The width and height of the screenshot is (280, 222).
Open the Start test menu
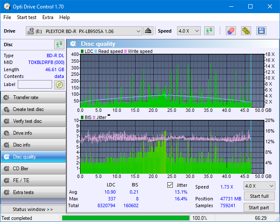click(x=27, y=17)
